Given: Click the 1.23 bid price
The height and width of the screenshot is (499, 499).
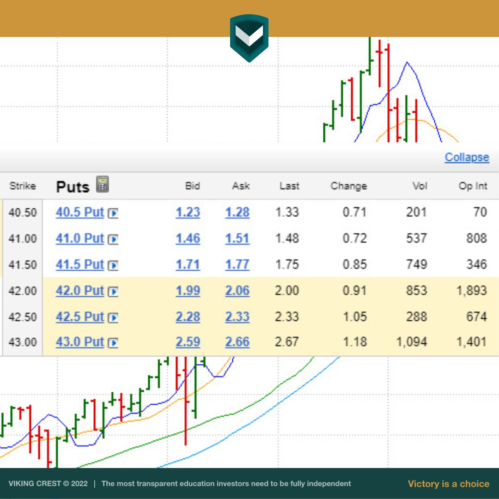Looking at the screenshot, I should [188, 212].
